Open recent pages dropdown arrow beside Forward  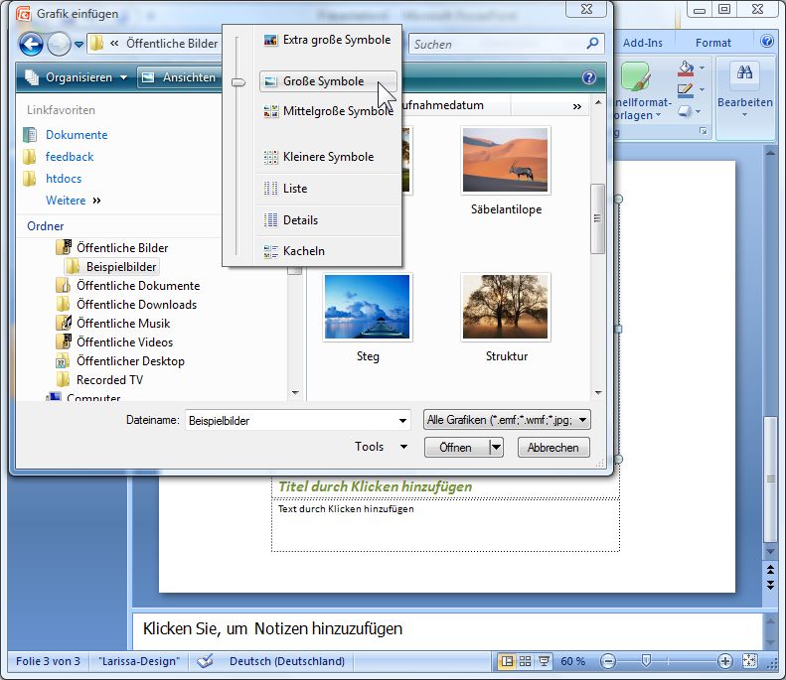click(79, 45)
